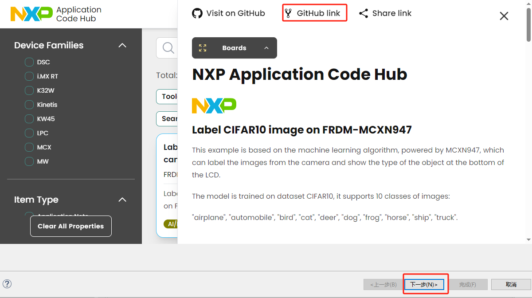
Task: Tick the Kinetis checkbox
Action: click(x=29, y=105)
